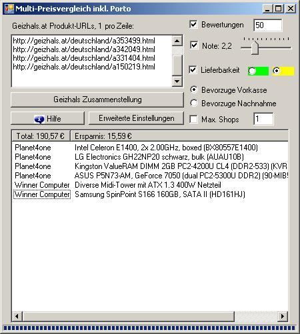Open Erweiterte Einstellungen
This screenshot has width=300, height=334.
(136, 118)
